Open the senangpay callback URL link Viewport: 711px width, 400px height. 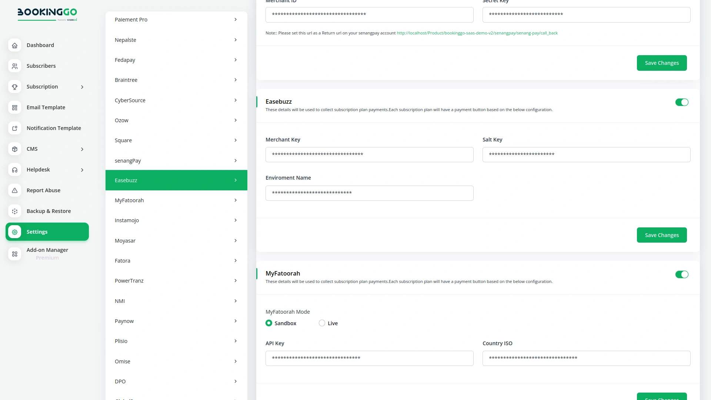(x=477, y=33)
